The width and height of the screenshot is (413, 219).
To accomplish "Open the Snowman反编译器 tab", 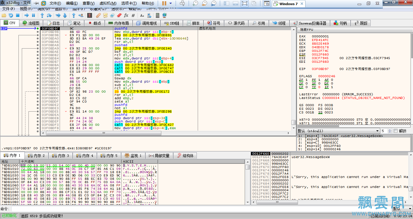I will [309, 23].
